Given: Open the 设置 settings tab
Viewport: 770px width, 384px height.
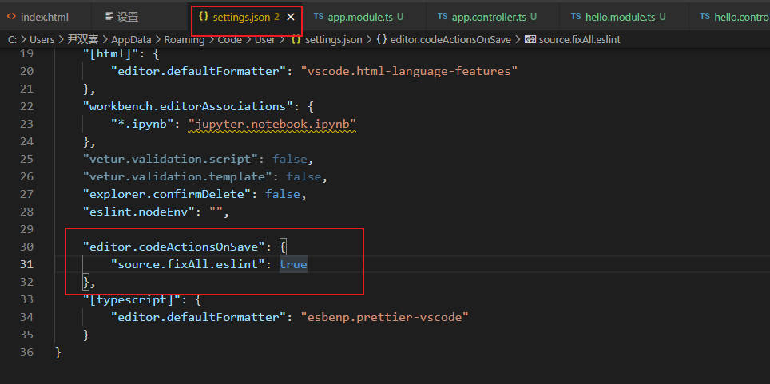Looking at the screenshot, I should click(128, 16).
